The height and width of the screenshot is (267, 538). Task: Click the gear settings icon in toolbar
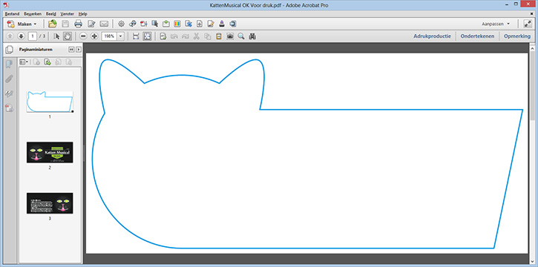(121, 24)
